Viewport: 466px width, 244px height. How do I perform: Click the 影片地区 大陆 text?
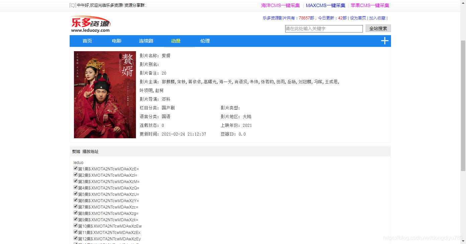point(236,117)
